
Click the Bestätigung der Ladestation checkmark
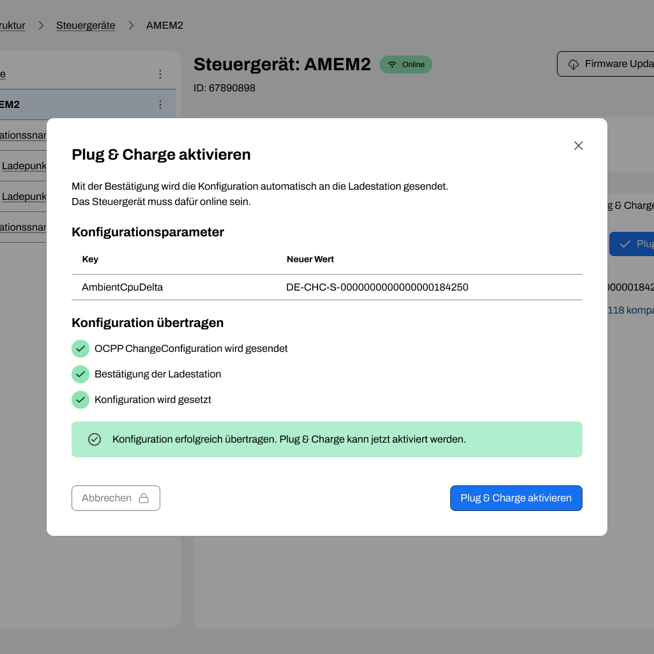(80, 374)
